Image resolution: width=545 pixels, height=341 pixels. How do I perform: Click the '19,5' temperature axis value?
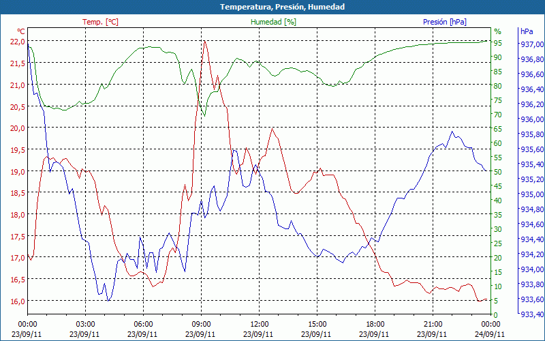point(18,149)
